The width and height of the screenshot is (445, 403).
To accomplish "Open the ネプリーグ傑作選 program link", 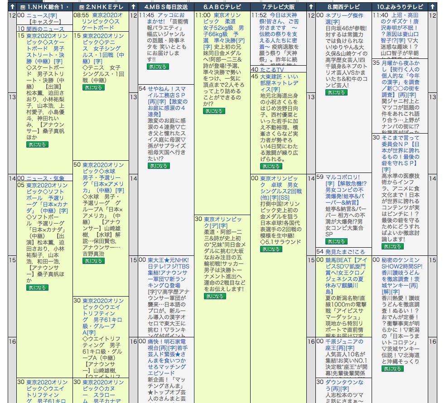I will 344,19.
